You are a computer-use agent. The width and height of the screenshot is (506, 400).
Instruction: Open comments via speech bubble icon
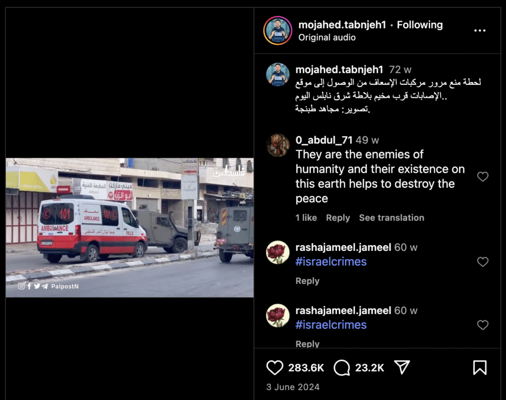pyautogui.click(x=342, y=367)
